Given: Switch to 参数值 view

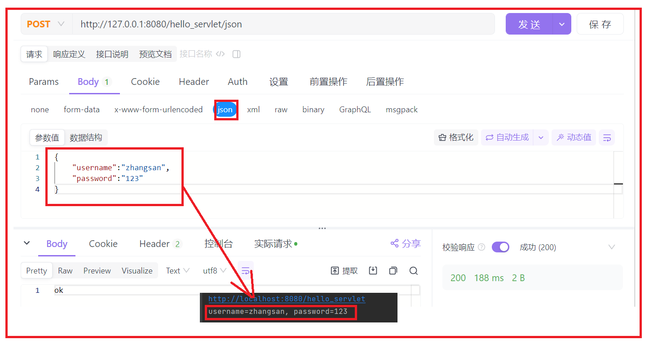Looking at the screenshot, I should point(47,137).
